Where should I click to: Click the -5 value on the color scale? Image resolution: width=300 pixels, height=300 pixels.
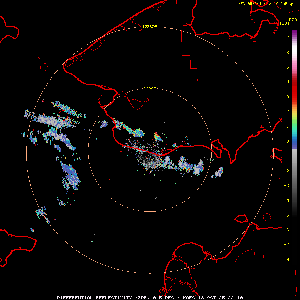coord(286,215)
